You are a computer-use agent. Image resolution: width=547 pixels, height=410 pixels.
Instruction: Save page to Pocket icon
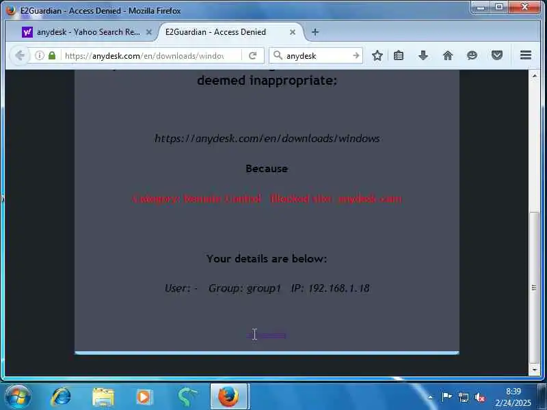click(497, 55)
